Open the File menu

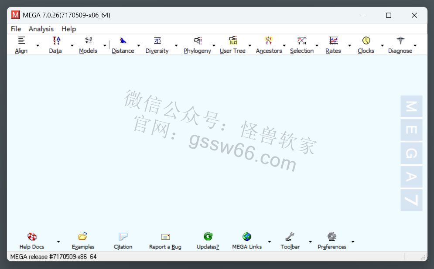(x=16, y=29)
